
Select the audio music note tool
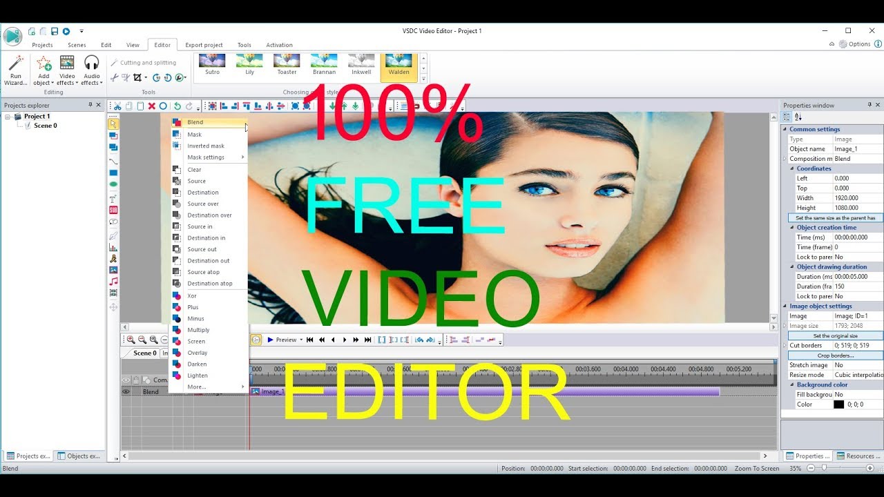point(113,281)
